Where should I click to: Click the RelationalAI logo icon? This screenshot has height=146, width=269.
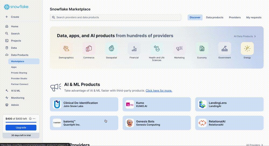click(x=202, y=123)
